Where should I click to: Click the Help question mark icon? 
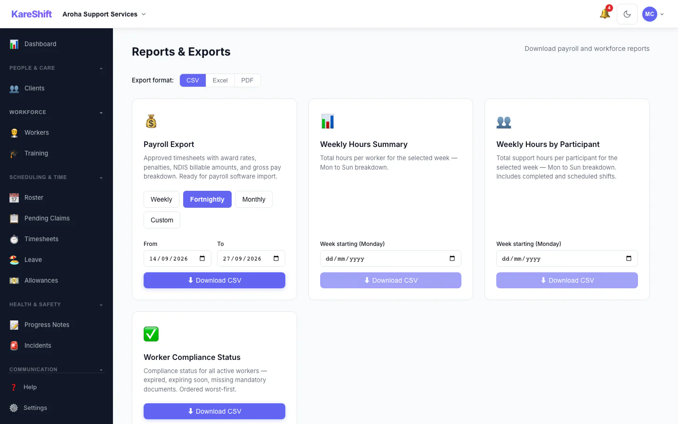pos(14,387)
